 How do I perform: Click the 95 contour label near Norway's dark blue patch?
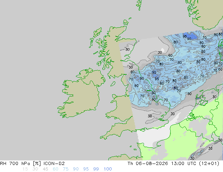(x=185, y=37)
